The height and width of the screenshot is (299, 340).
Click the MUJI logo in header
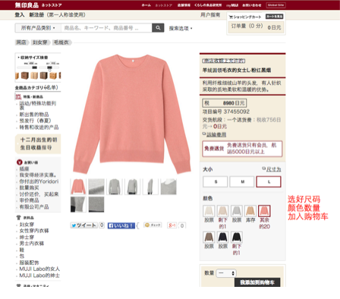27,5
